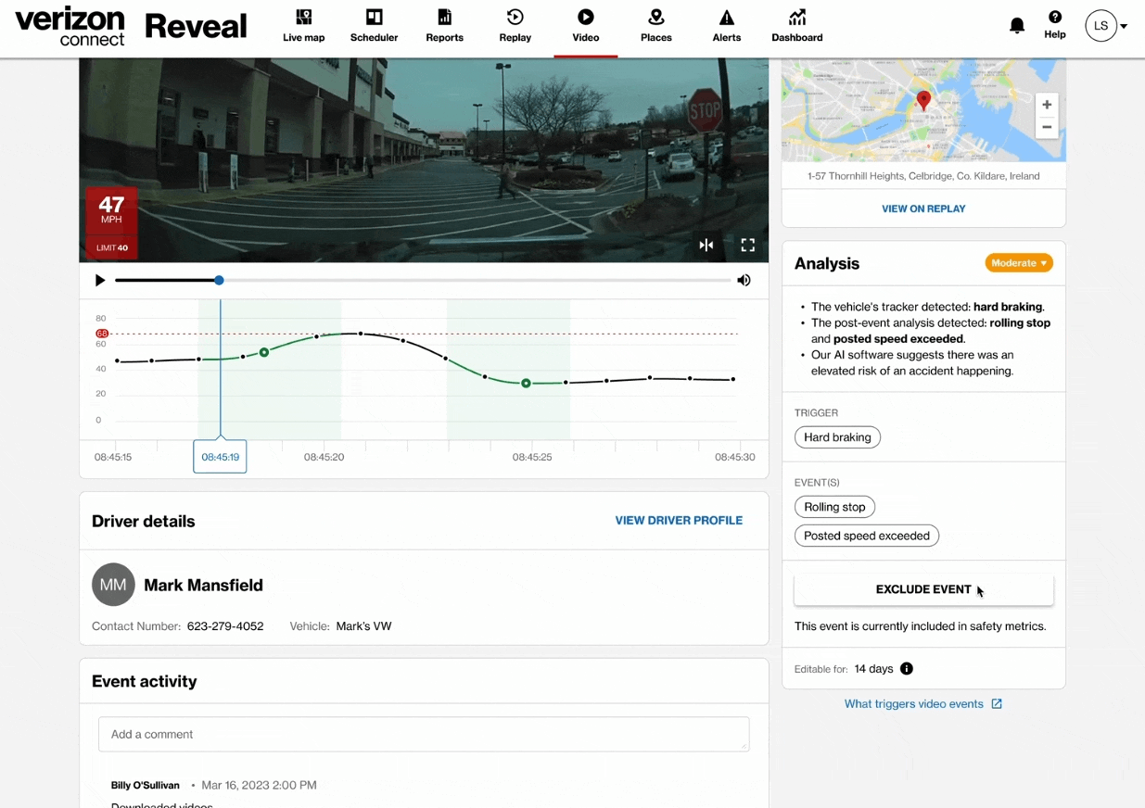Click Billy O'Sullivan comment author

[146, 785]
